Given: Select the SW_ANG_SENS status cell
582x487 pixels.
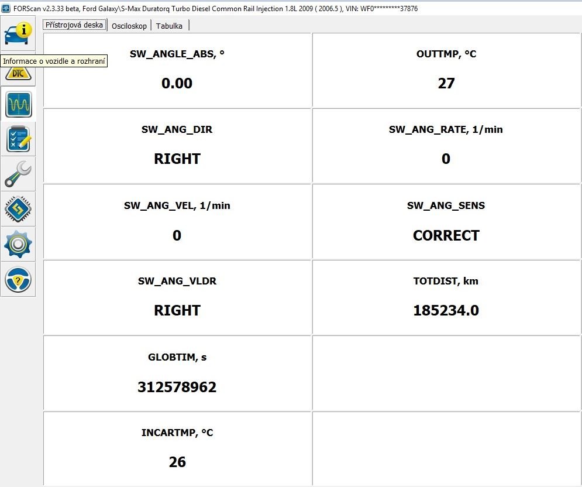Looking at the screenshot, I should tap(446, 221).
